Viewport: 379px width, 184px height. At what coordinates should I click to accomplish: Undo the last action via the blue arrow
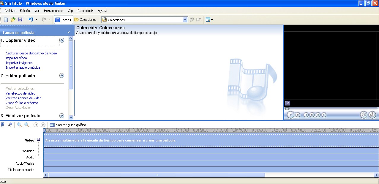click(x=31, y=20)
